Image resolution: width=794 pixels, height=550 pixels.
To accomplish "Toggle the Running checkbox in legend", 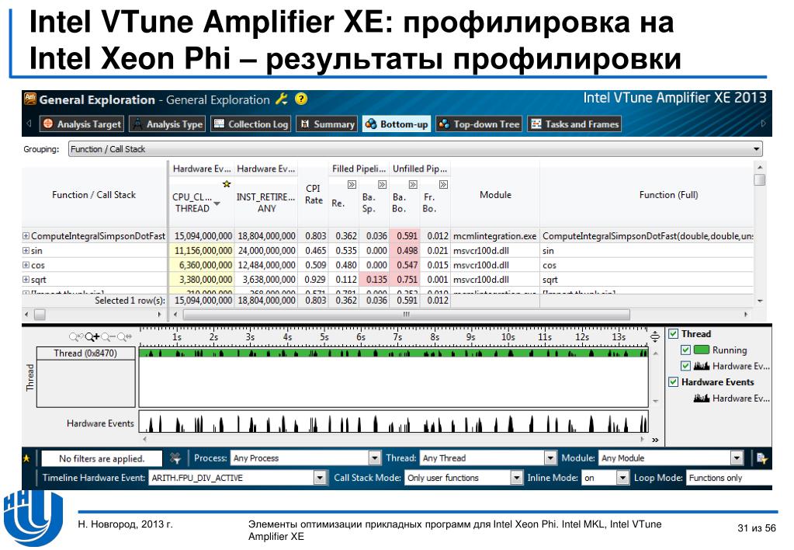I will pos(685,350).
